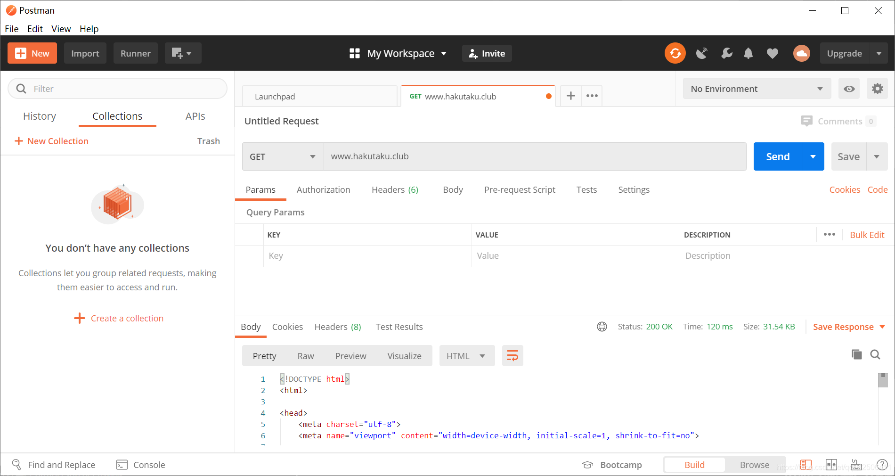Click the Invite button
This screenshot has height=476, width=895.
[487, 53]
